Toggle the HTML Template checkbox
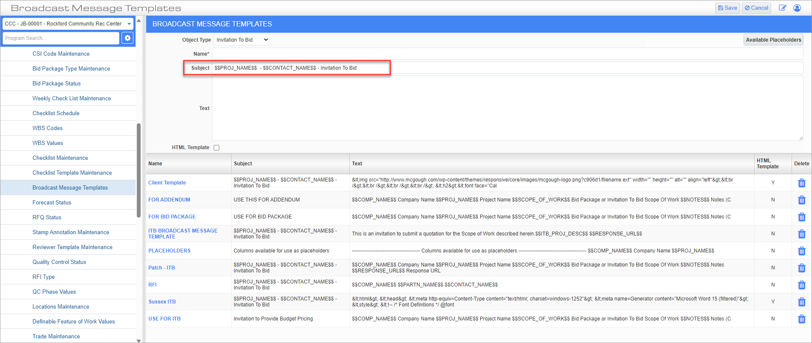 216,147
